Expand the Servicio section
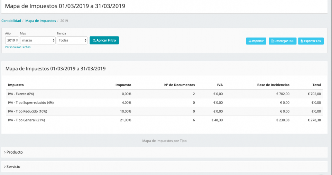 (13, 167)
